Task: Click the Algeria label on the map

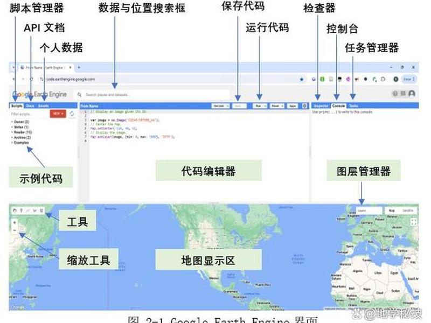Action: coord(357,271)
